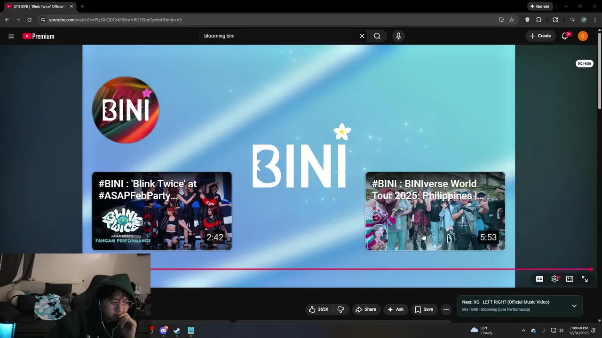Open the orange C account avatar

point(583,36)
